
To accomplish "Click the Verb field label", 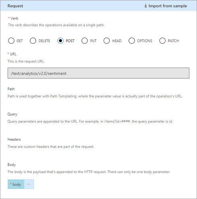I will [x=15, y=18].
